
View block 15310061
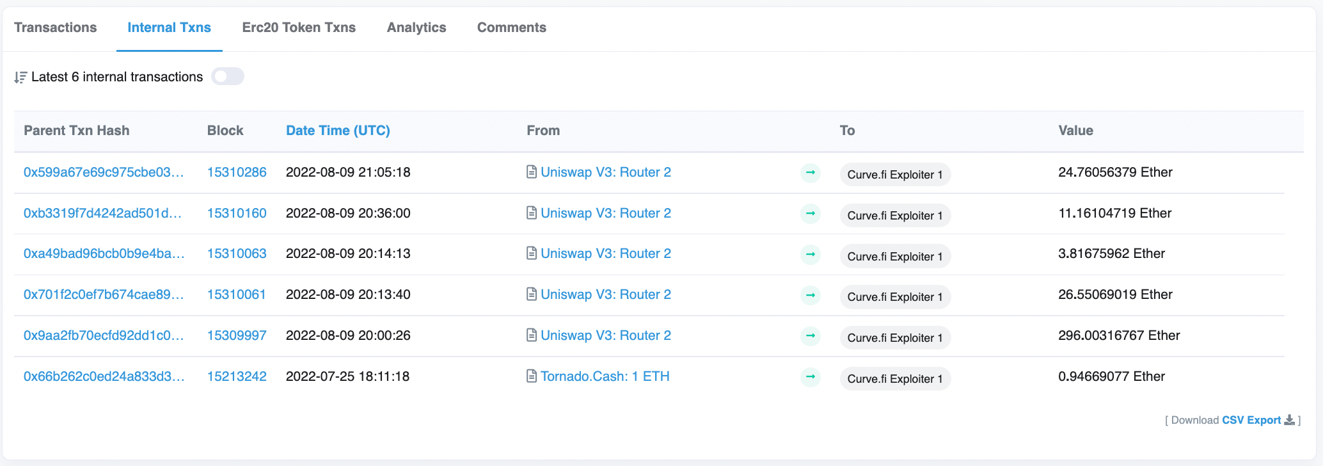pos(236,294)
